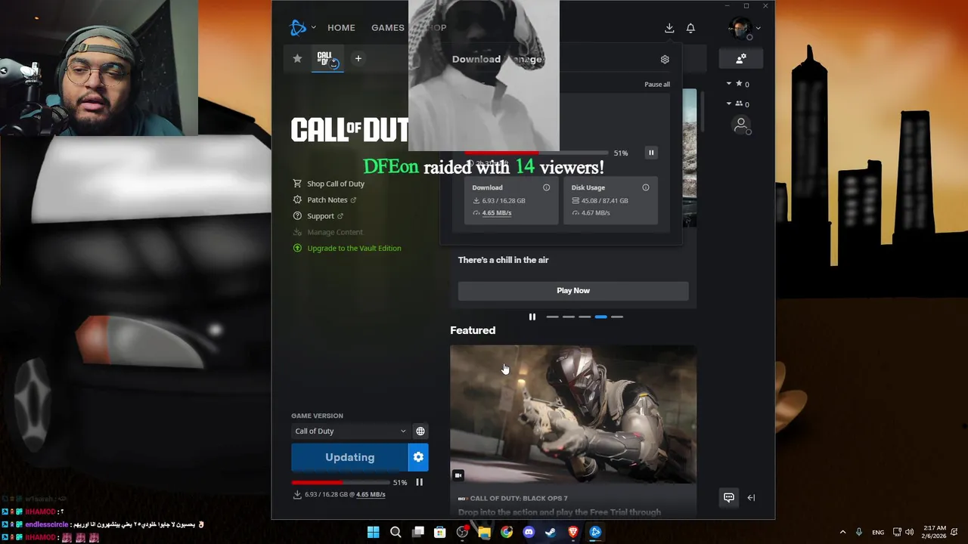This screenshot has width=968, height=544.
Task: Click the Play Now button
Action: coord(573,291)
